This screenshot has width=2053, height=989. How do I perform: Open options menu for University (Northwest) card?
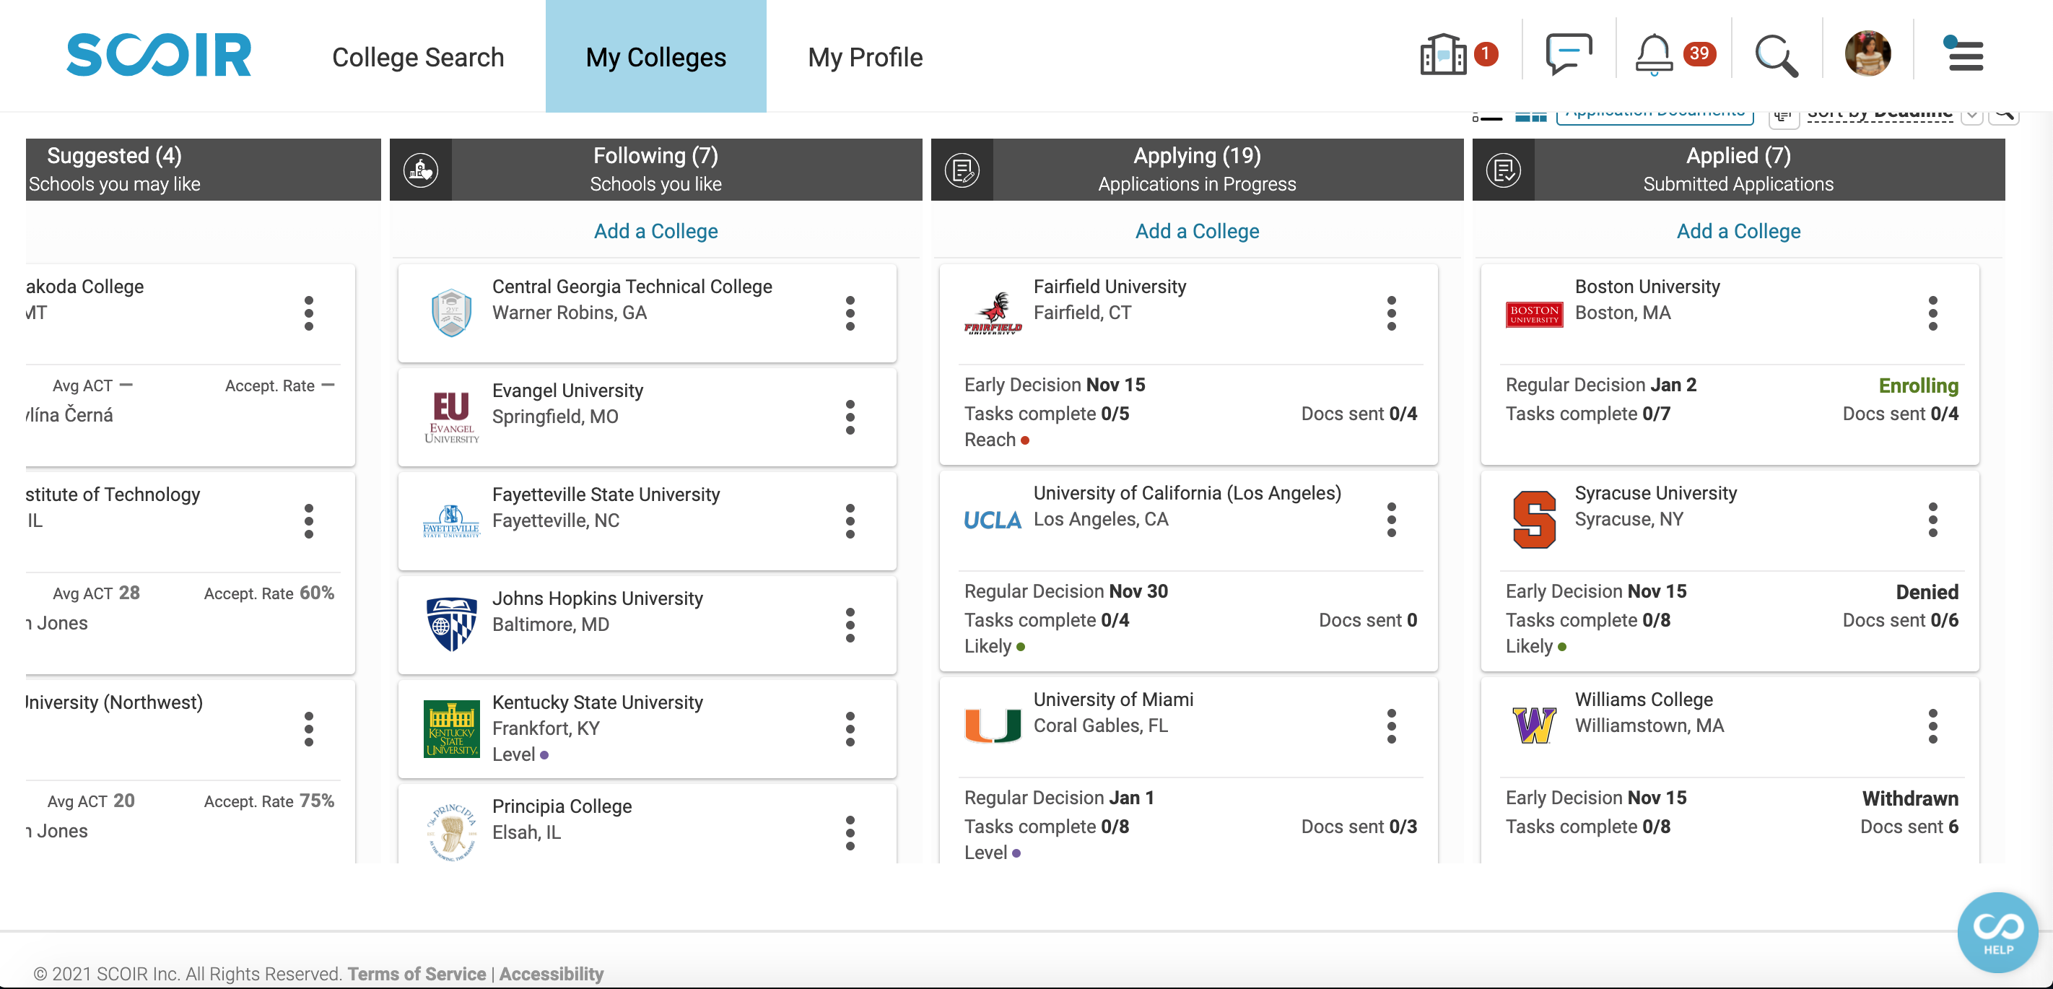pyautogui.click(x=309, y=729)
